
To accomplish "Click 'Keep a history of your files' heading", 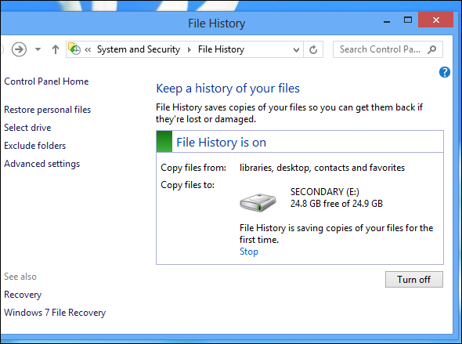I will pos(228,89).
